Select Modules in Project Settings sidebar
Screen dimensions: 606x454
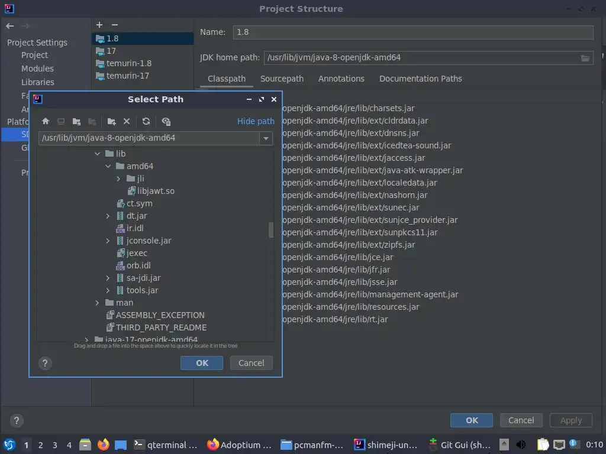tap(37, 69)
